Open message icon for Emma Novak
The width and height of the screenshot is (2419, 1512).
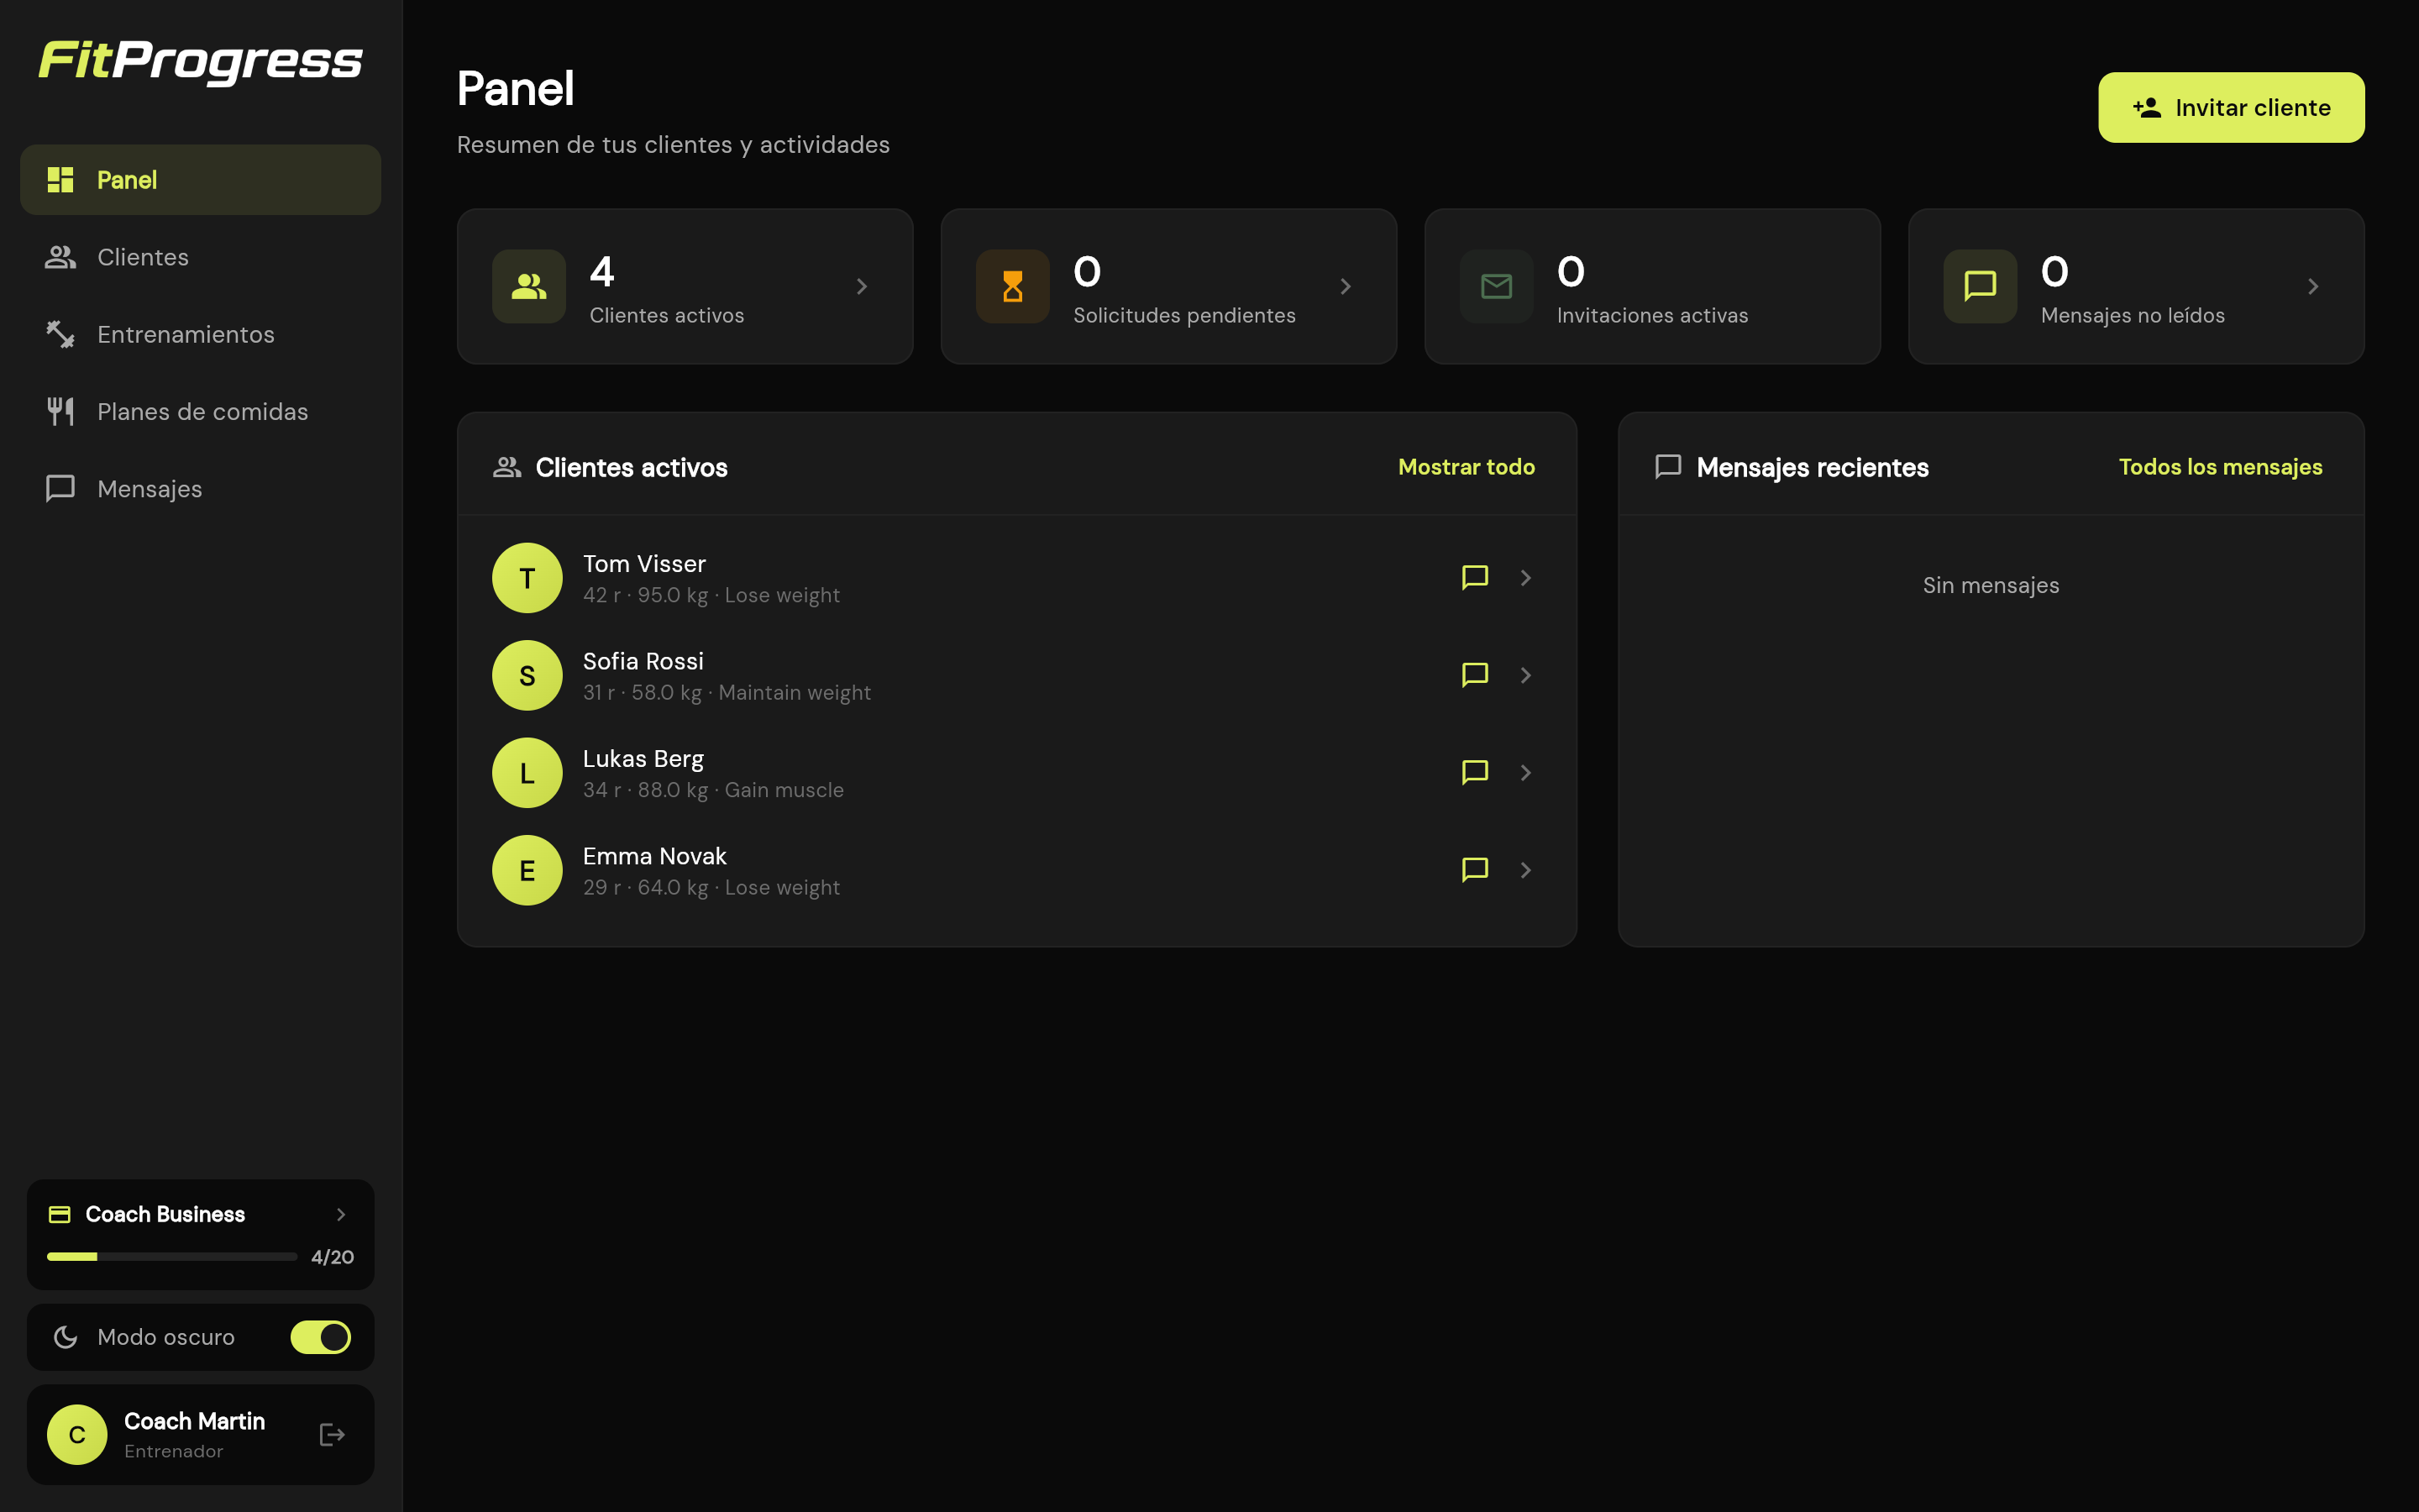pos(1474,870)
